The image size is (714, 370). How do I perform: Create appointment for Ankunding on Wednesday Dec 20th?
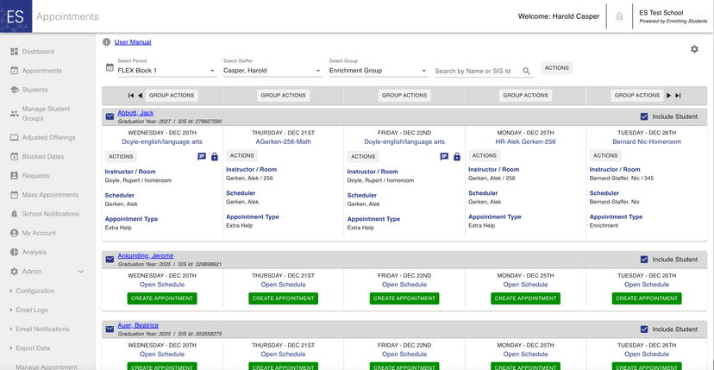(162, 298)
